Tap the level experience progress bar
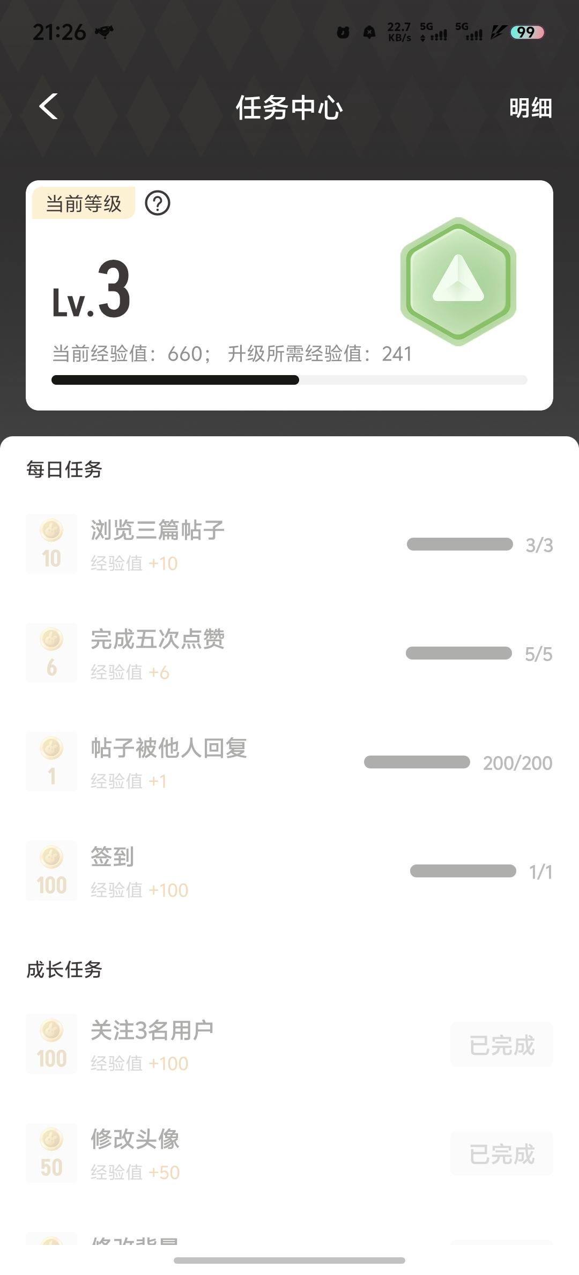 point(289,380)
